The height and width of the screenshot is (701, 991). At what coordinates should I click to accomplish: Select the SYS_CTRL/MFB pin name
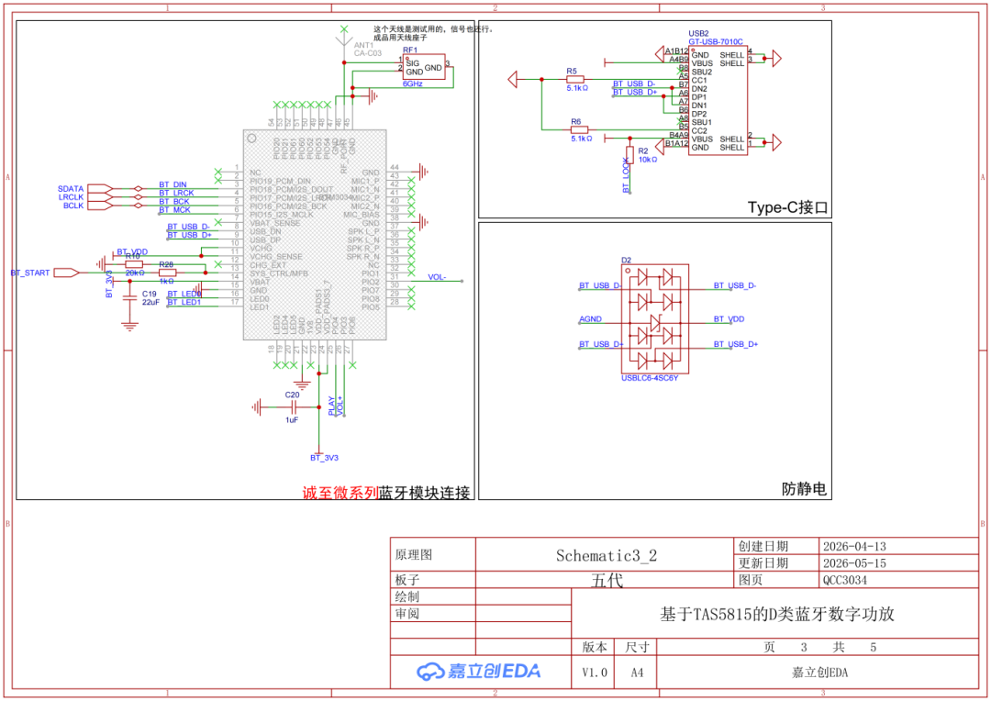(279, 273)
